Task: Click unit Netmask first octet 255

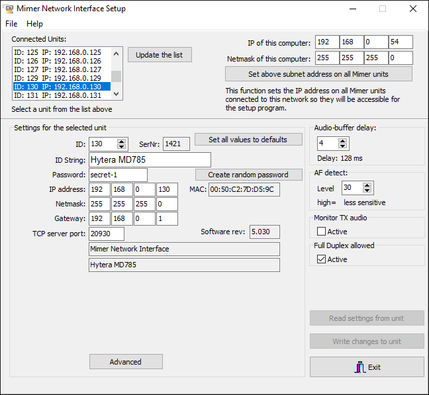Action: tap(99, 204)
